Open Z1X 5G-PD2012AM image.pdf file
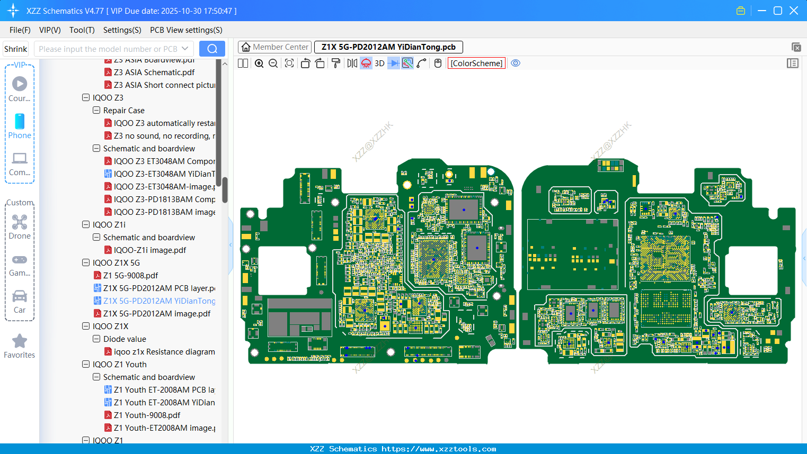 156,314
